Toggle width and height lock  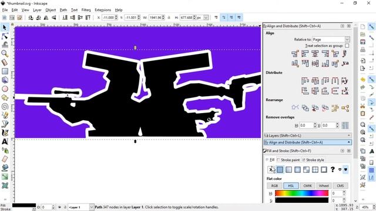(x=169, y=18)
